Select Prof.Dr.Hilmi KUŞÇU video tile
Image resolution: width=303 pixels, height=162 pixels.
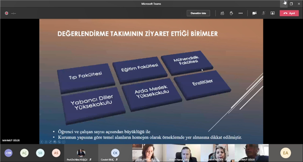click(81, 153)
